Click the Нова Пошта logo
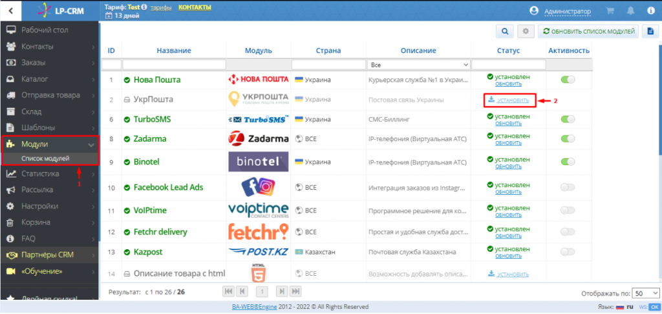This screenshot has height=314, width=662. tap(259, 79)
